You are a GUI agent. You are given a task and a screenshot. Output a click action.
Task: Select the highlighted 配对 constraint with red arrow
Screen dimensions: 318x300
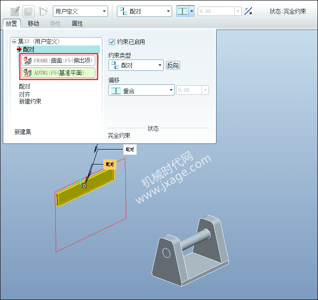click(58, 49)
